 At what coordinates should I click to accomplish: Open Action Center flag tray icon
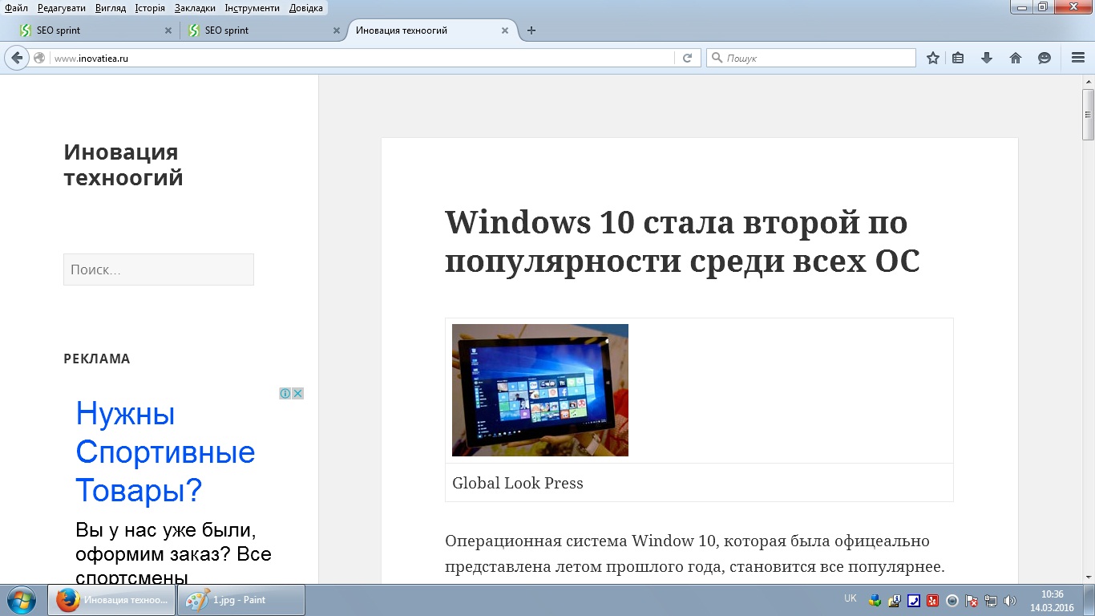click(972, 600)
